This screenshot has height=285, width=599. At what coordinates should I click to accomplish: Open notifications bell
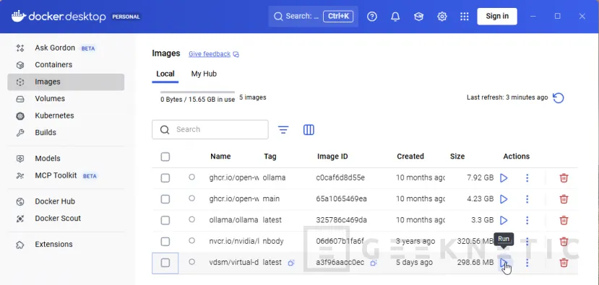[x=395, y=17]
